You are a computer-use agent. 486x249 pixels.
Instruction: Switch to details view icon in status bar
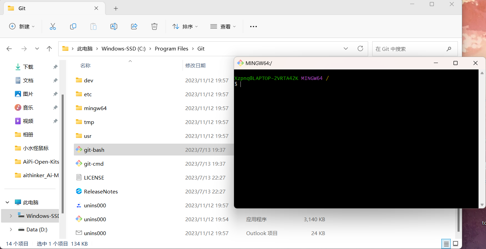pyautogui.click(x=446, y=244)
